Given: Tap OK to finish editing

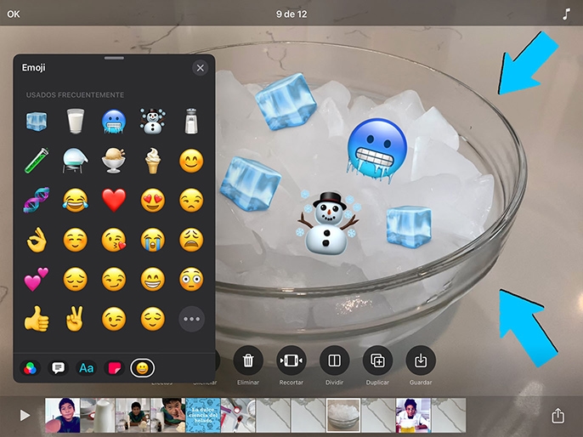Looking at the screenshot, I should tap(14, 14).
